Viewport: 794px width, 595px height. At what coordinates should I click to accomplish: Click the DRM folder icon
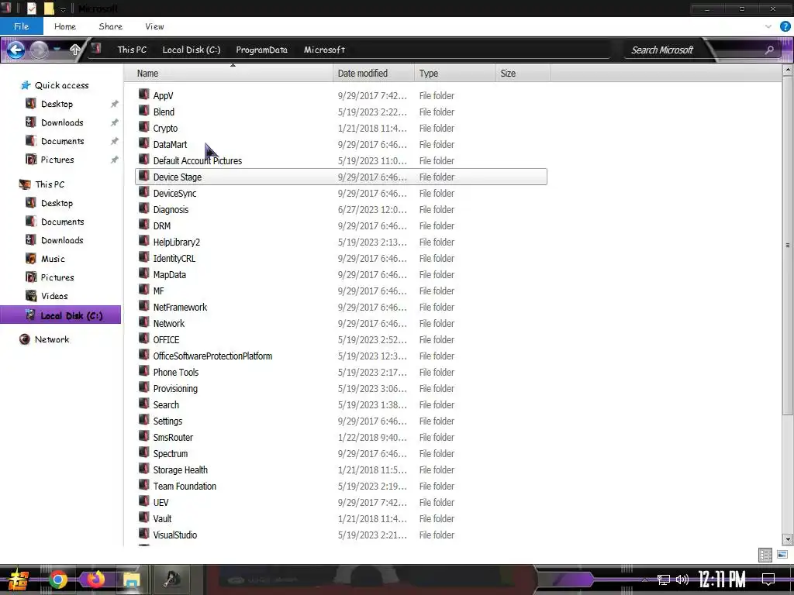(x=143, y=225)
